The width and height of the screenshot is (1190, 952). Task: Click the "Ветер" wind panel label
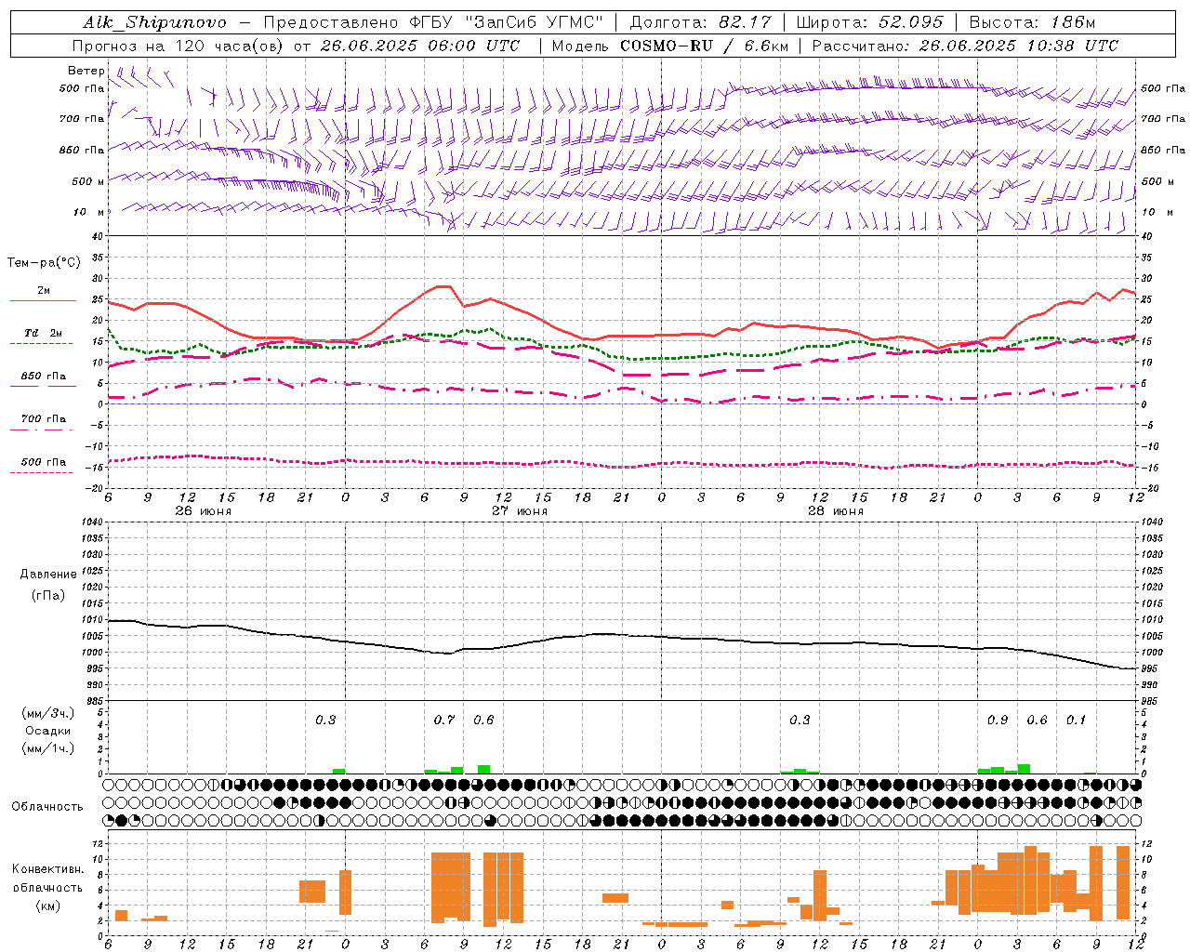pos(86,71)
